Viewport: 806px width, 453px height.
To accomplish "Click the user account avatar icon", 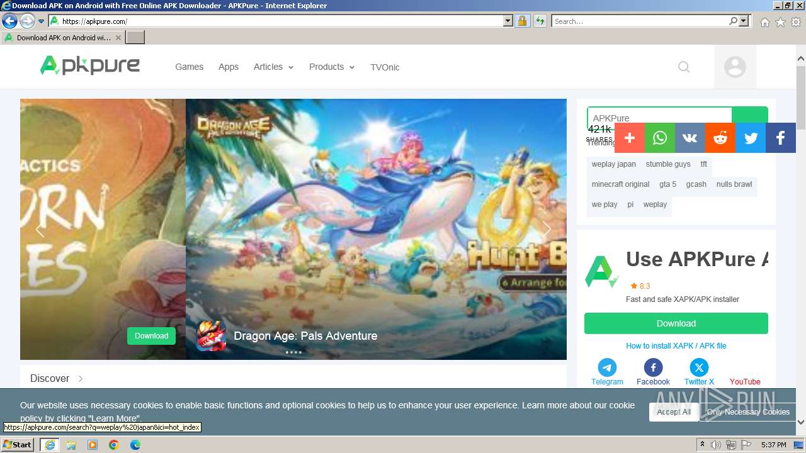I will coord(735,67).
